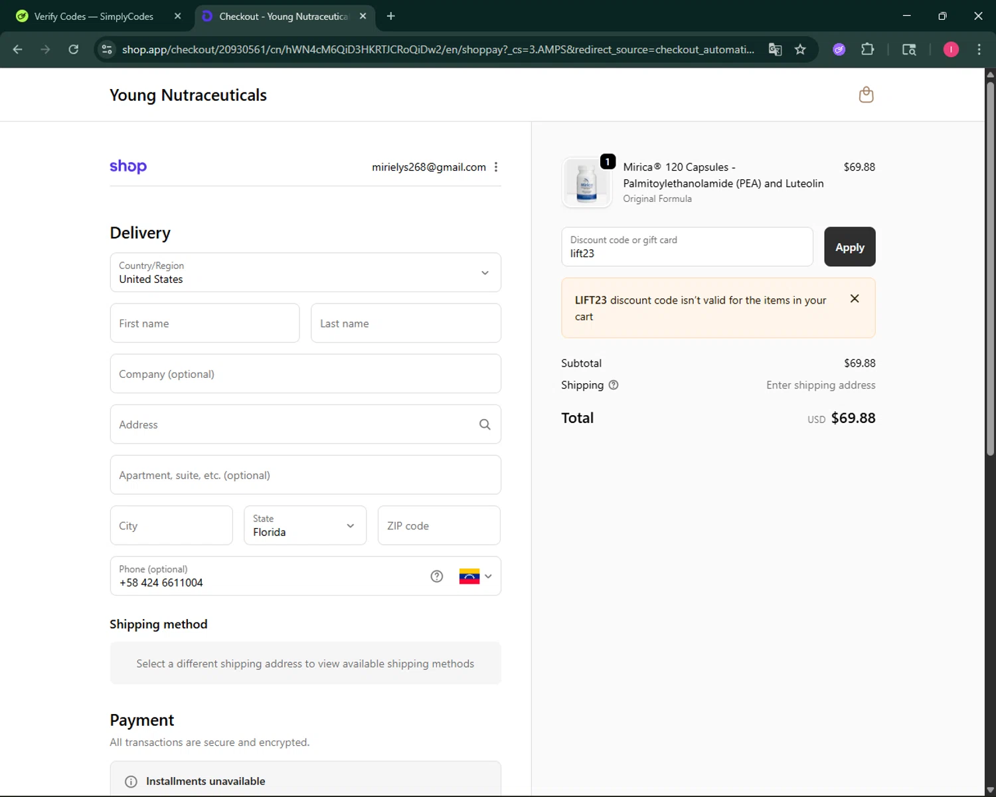Open the shopping cart bag icon
Viewport: 996px width, 797px height.
(866, 95)
